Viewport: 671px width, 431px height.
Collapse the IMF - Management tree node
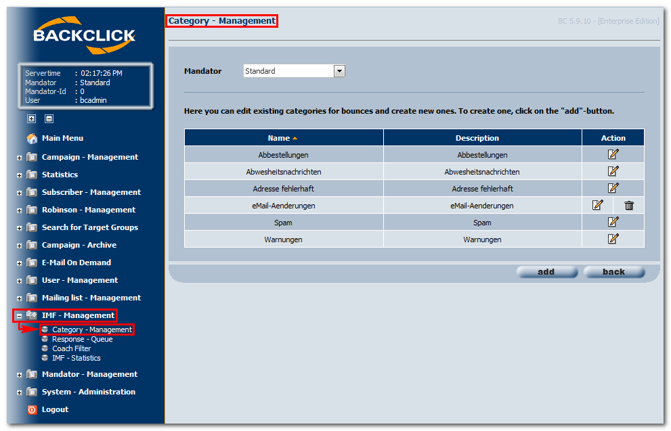(x=19, y=317)
